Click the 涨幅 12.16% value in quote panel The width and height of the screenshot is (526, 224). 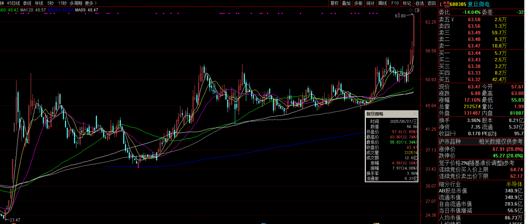coord(473,100)
